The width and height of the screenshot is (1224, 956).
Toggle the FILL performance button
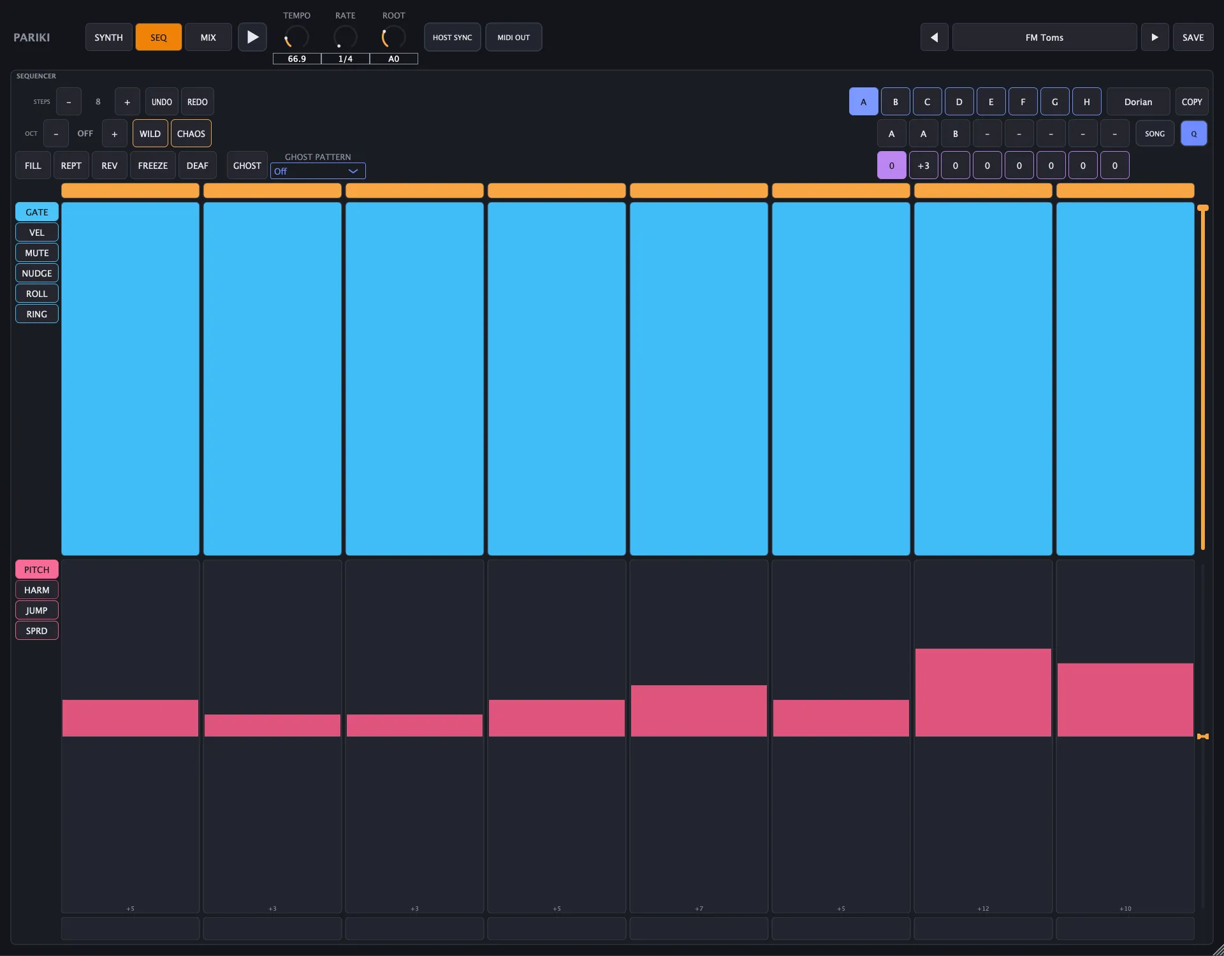33,166
